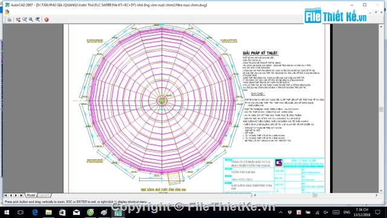Click the network tray icon
The width and height of the screenshot is (387, 218).
coord(317,213)
